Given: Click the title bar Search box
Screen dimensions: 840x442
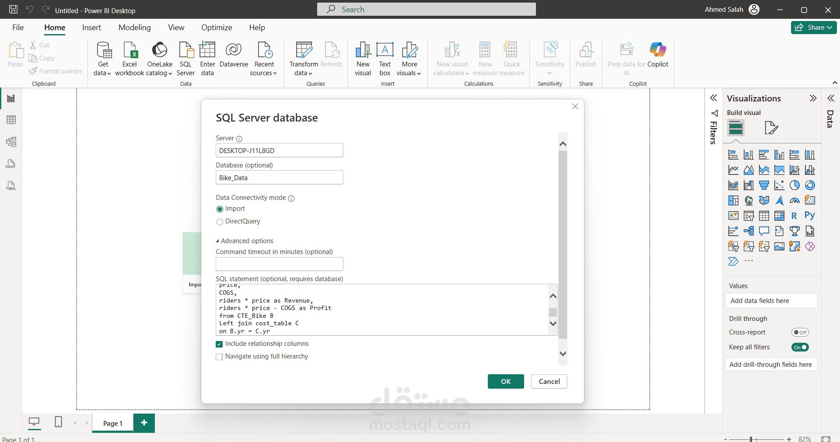Looking at the screenshot, I should coord(427,9).
